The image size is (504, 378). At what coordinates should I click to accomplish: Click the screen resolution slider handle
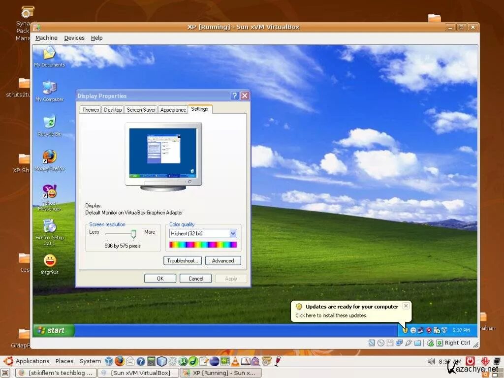tap(133, 234)
